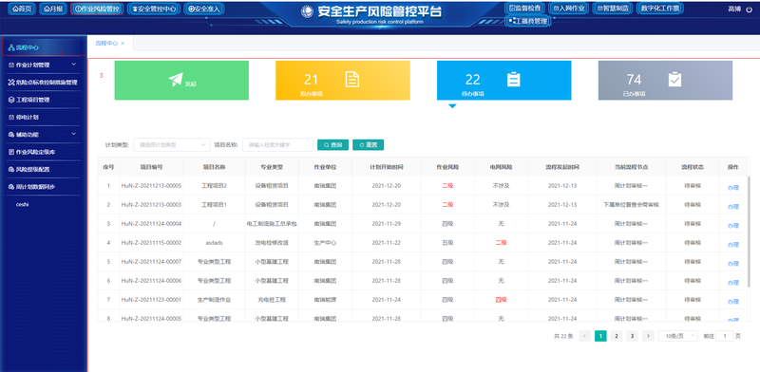Click the table's vertical scrollbar
The width and height of the screenshot is (760, 372).
pos(750,232)
